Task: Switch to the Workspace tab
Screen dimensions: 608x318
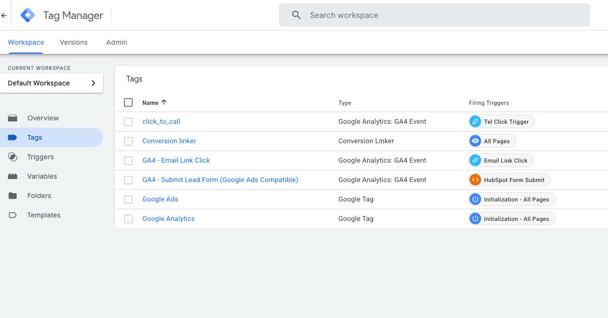Action: [x=26, y=42]
